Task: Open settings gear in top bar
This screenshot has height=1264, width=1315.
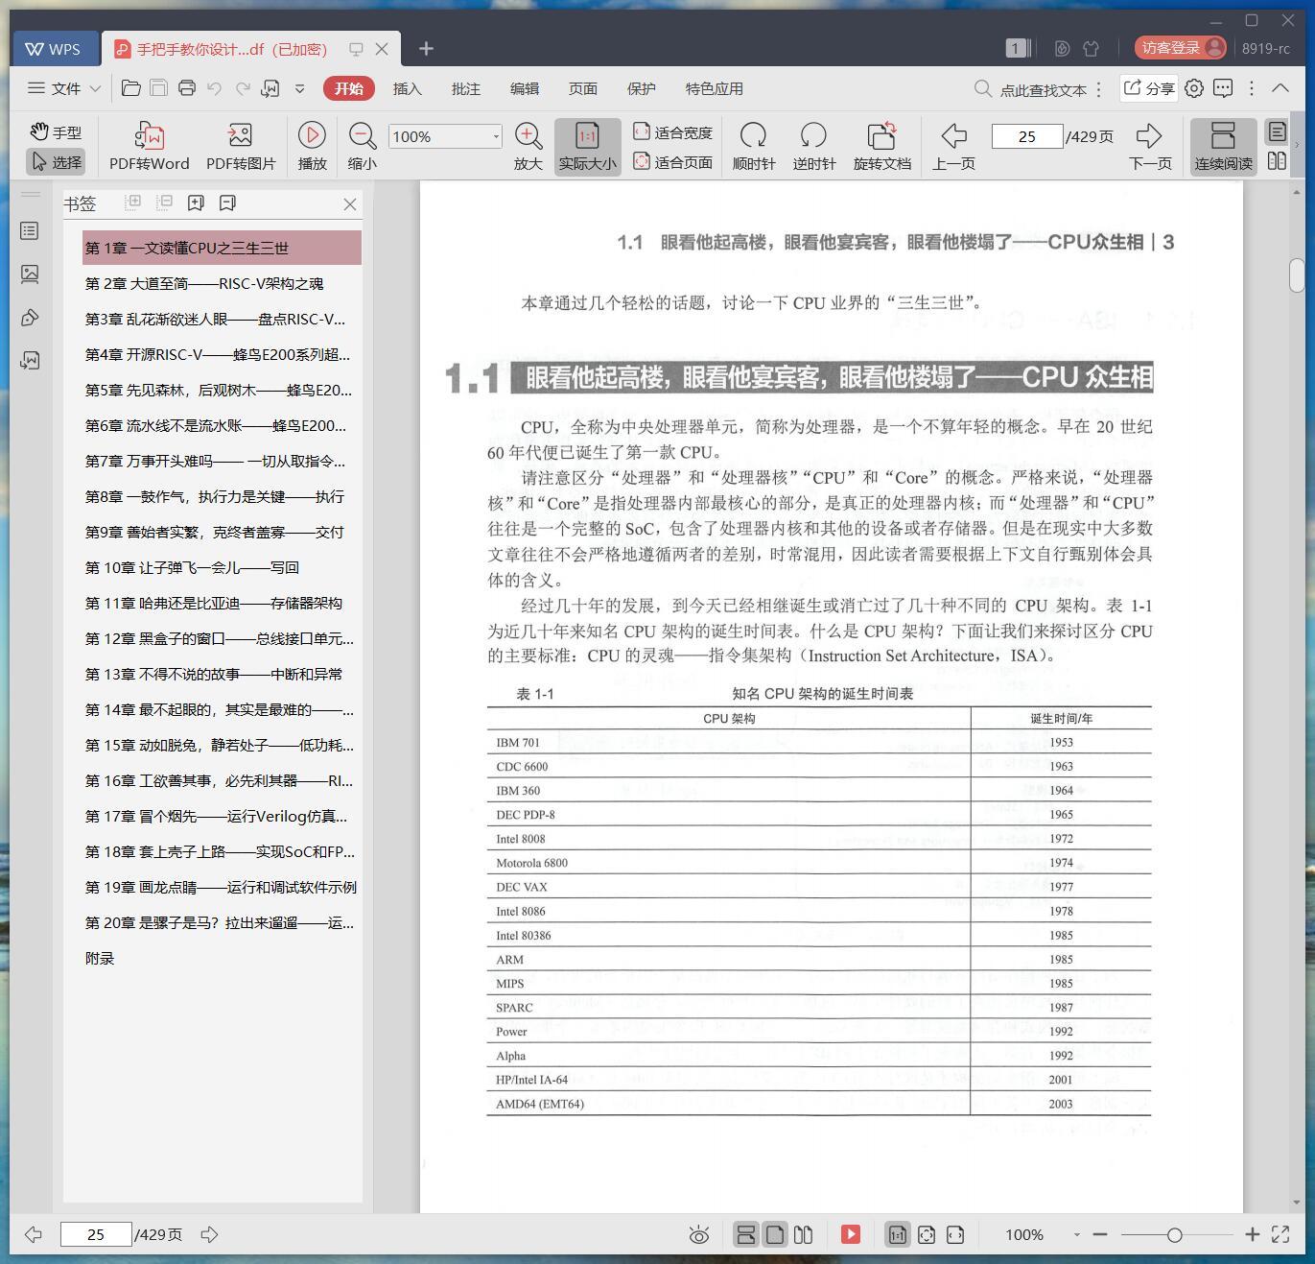Action: click(x=1194, y=88)
